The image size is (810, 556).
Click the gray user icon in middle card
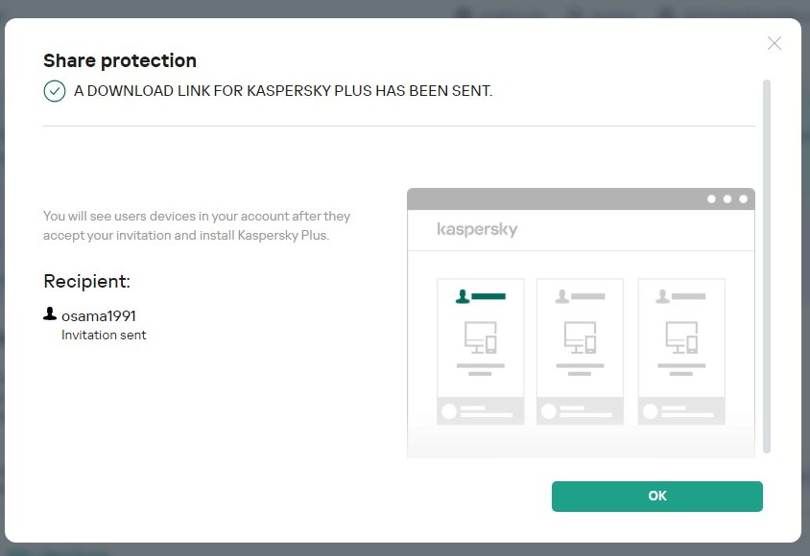click(562, 297)
